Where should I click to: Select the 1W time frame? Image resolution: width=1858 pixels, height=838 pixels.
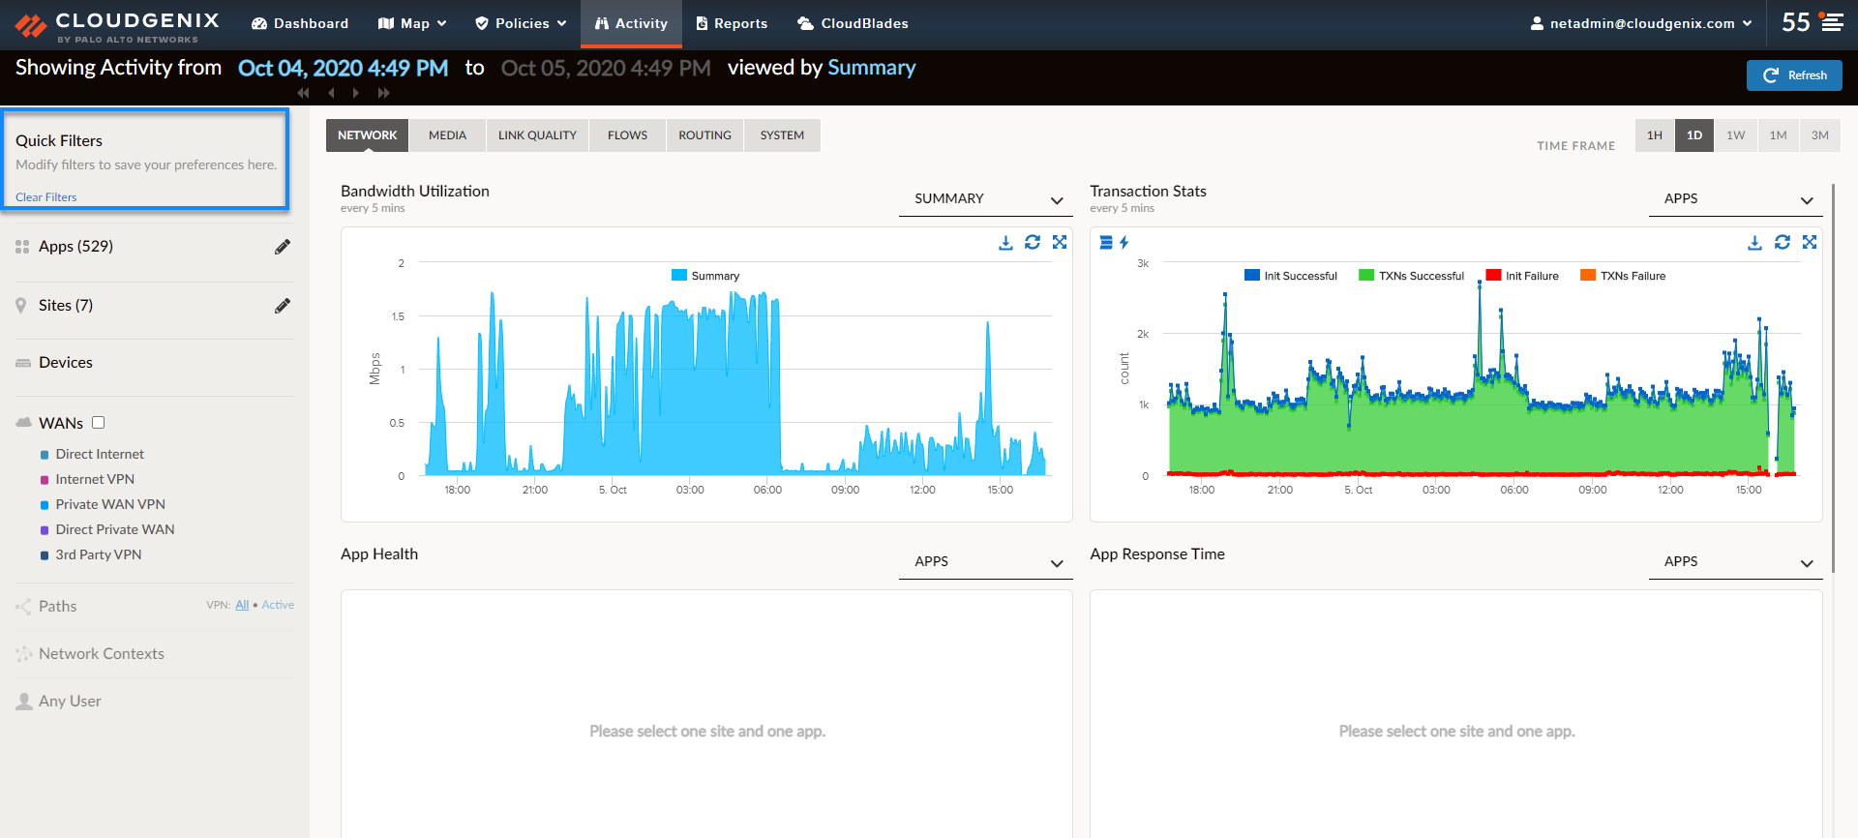point(1736,135)
